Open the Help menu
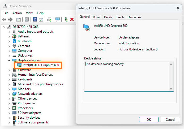This screenshot has height=129, width=184. tap(40, 13)
